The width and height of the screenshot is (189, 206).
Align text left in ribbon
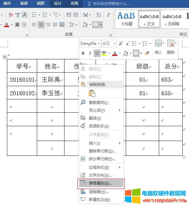[x=34, y=25]
